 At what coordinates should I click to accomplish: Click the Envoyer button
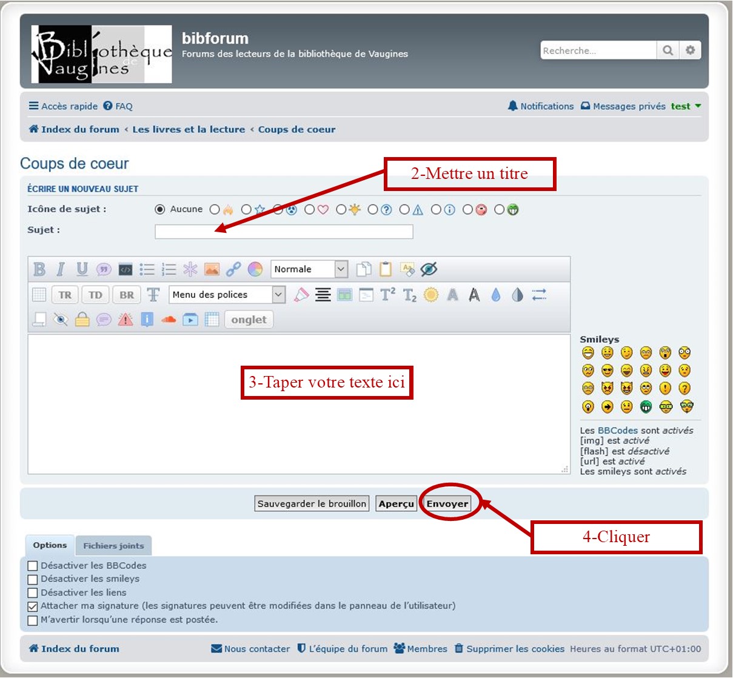447,503
